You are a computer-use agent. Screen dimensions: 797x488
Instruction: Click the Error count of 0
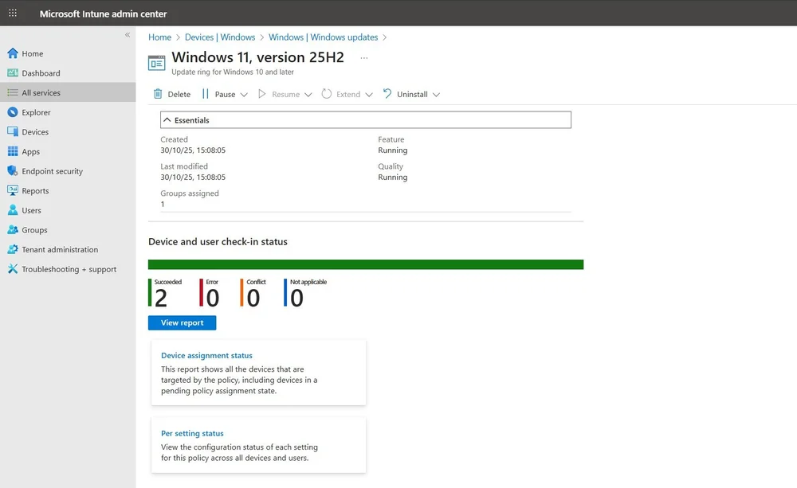click(x=213, y=298)
